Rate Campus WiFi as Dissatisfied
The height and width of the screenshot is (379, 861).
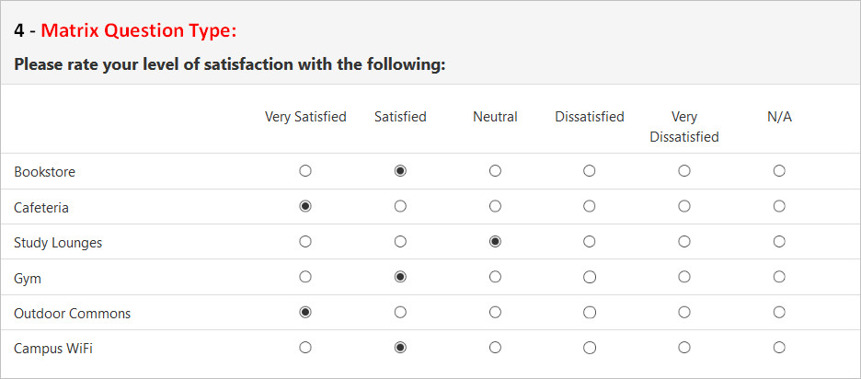[x=590, y=347]
